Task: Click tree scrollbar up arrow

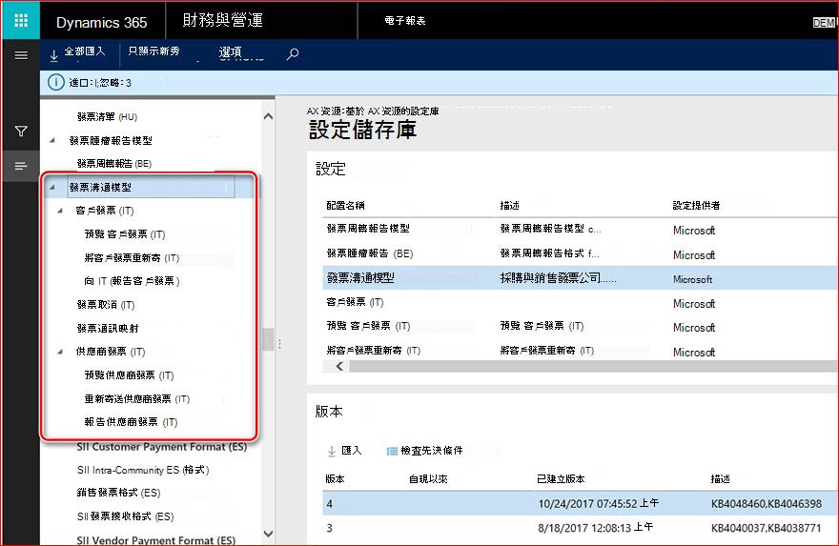Action: [x=268, y=116]
